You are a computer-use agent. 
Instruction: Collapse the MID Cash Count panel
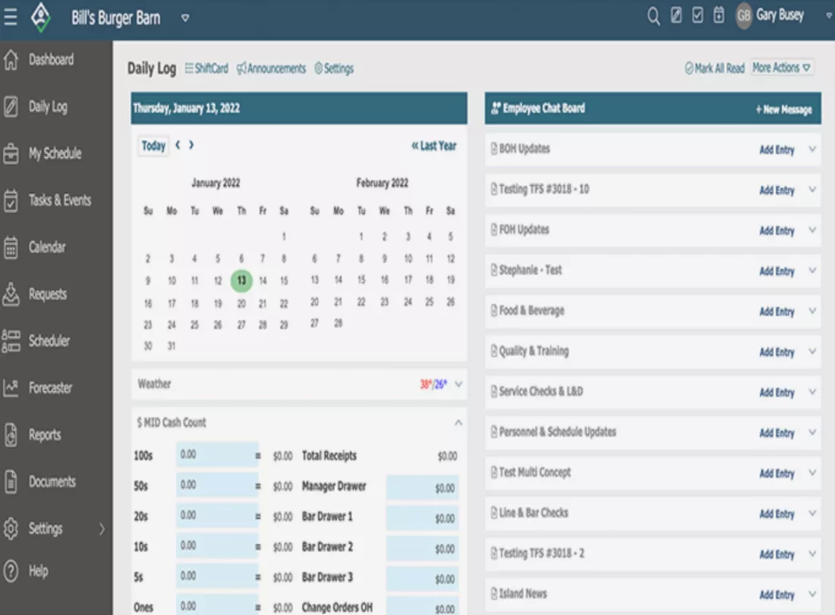[x=458, y=422]
